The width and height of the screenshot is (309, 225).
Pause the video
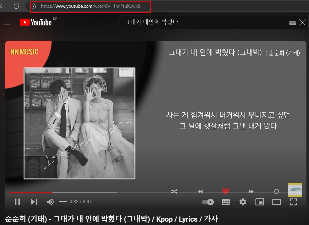point(17,202)
